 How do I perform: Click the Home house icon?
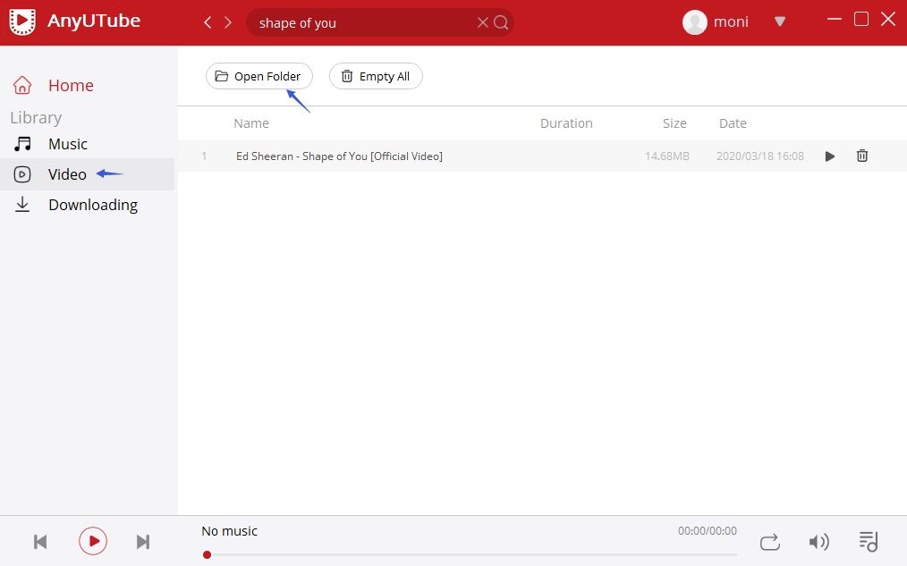pos(22,86)
